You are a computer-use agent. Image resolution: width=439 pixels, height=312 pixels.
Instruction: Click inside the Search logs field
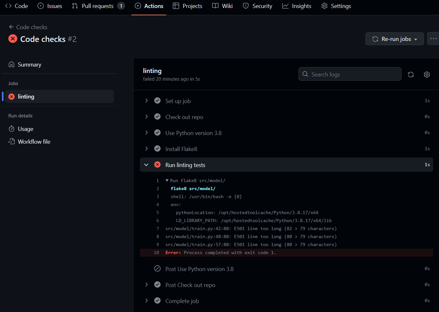[x=349, y=74]
